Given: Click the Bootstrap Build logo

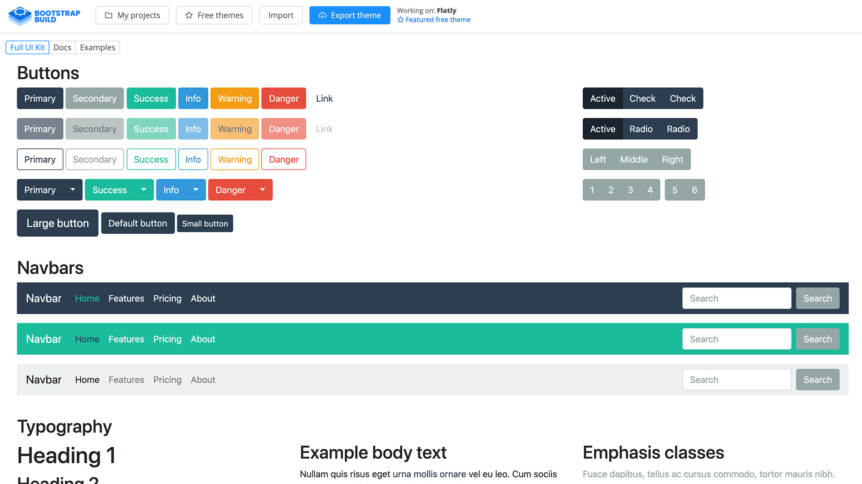Looking at the screenshot, I should (x=44, y=16).
